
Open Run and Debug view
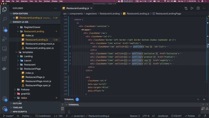tap(5, 39)
